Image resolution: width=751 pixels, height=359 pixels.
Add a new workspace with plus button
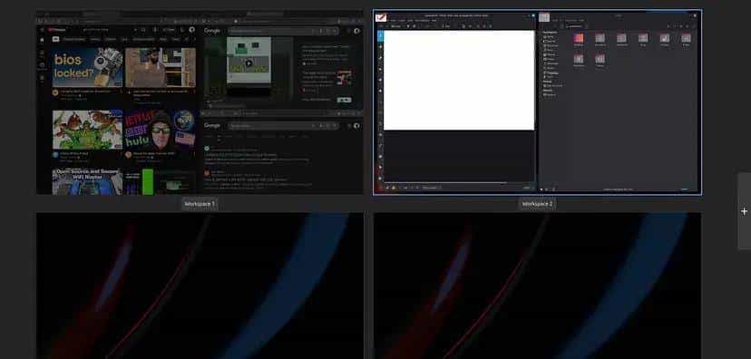(744, 211)
